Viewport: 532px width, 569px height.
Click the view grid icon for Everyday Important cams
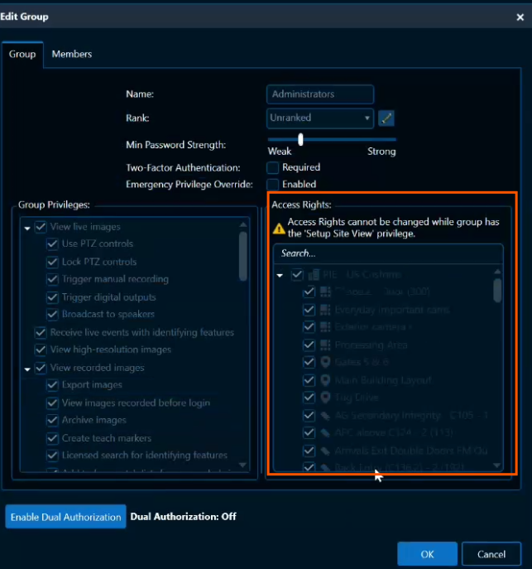325,310
